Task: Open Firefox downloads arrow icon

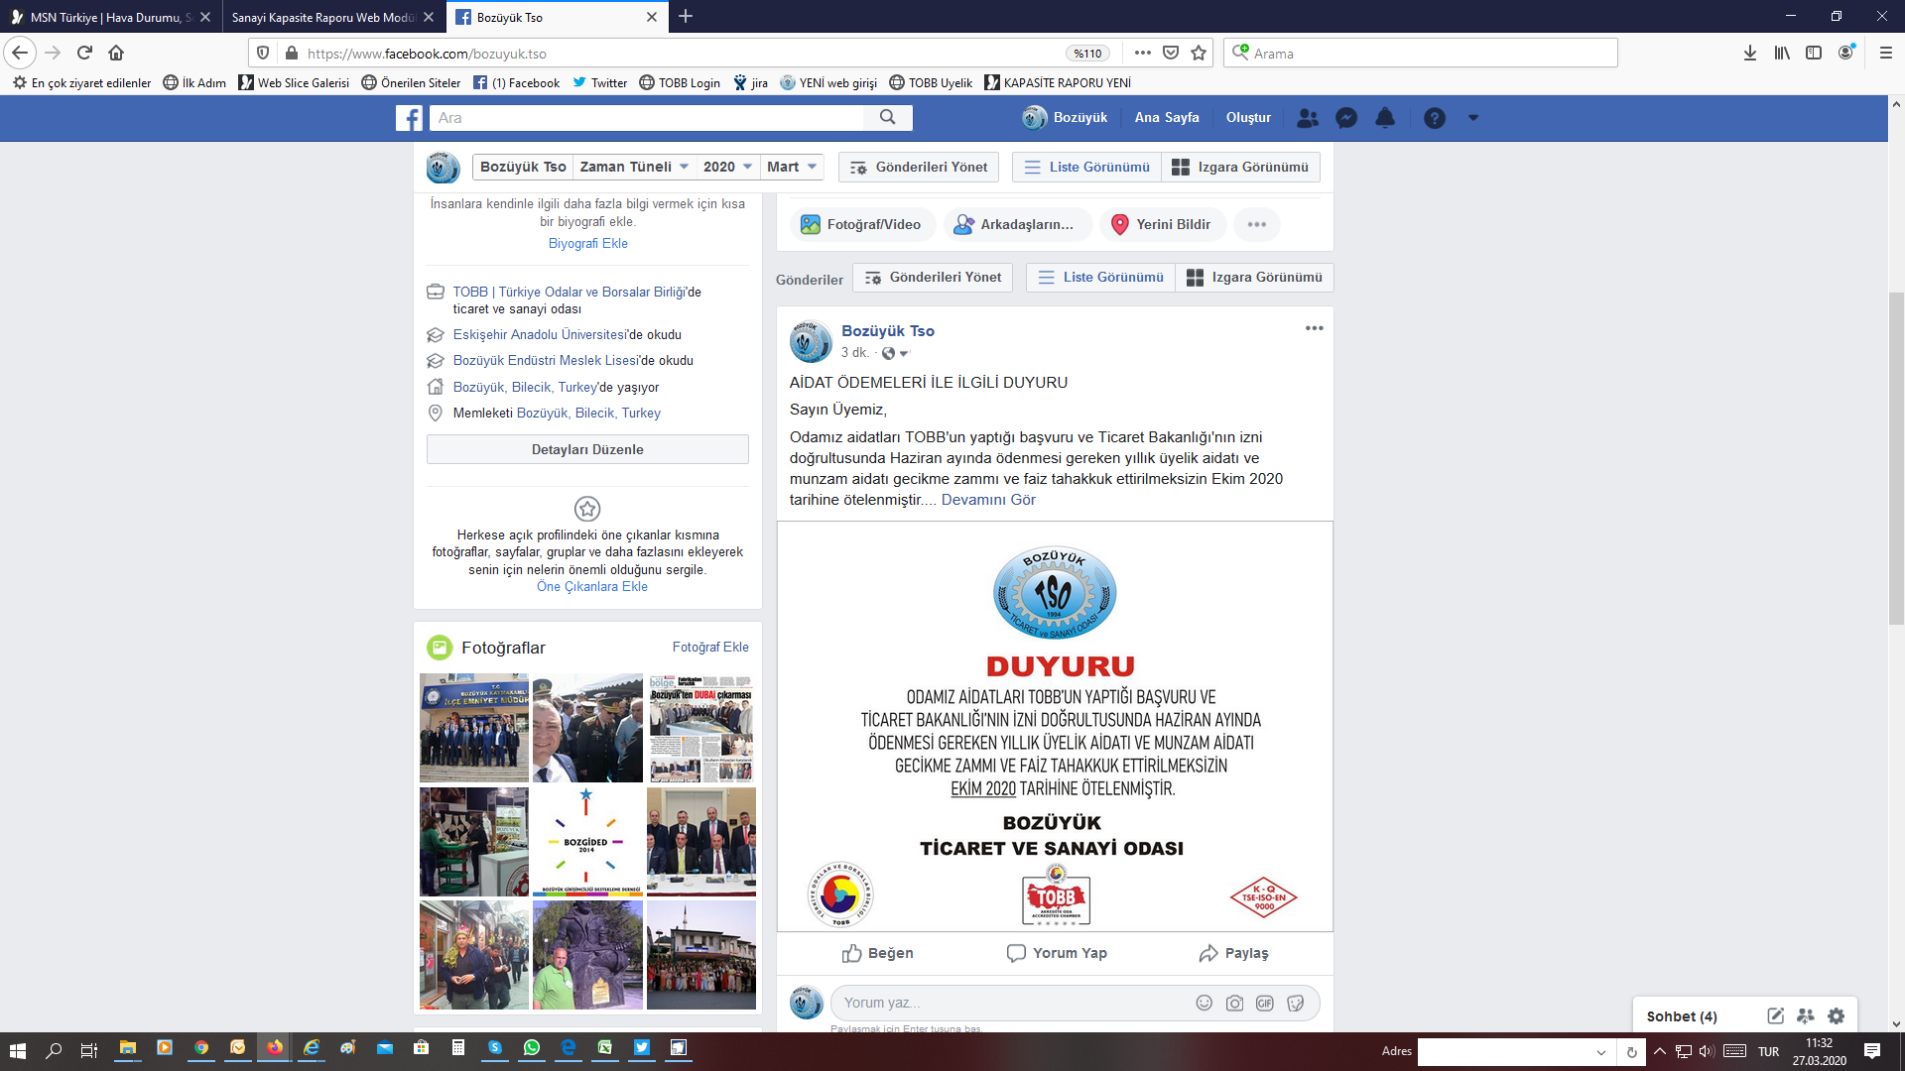Action: click(1750, 53)
